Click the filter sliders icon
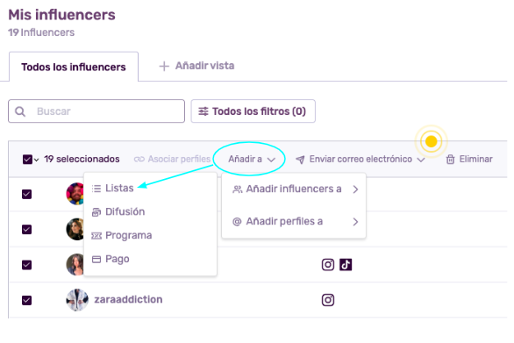Screen dimensions: 514x343 (203, 111)
